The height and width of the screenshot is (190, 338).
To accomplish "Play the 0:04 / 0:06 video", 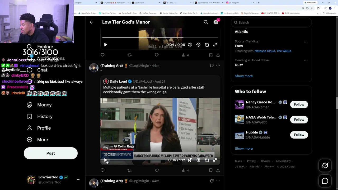I will coord(106,45).
